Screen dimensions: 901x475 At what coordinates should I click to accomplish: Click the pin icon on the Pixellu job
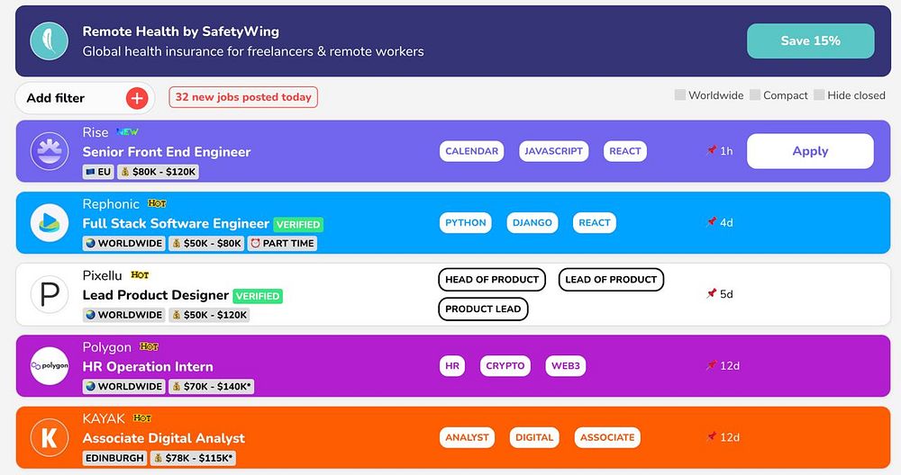(x=712, y=293)
